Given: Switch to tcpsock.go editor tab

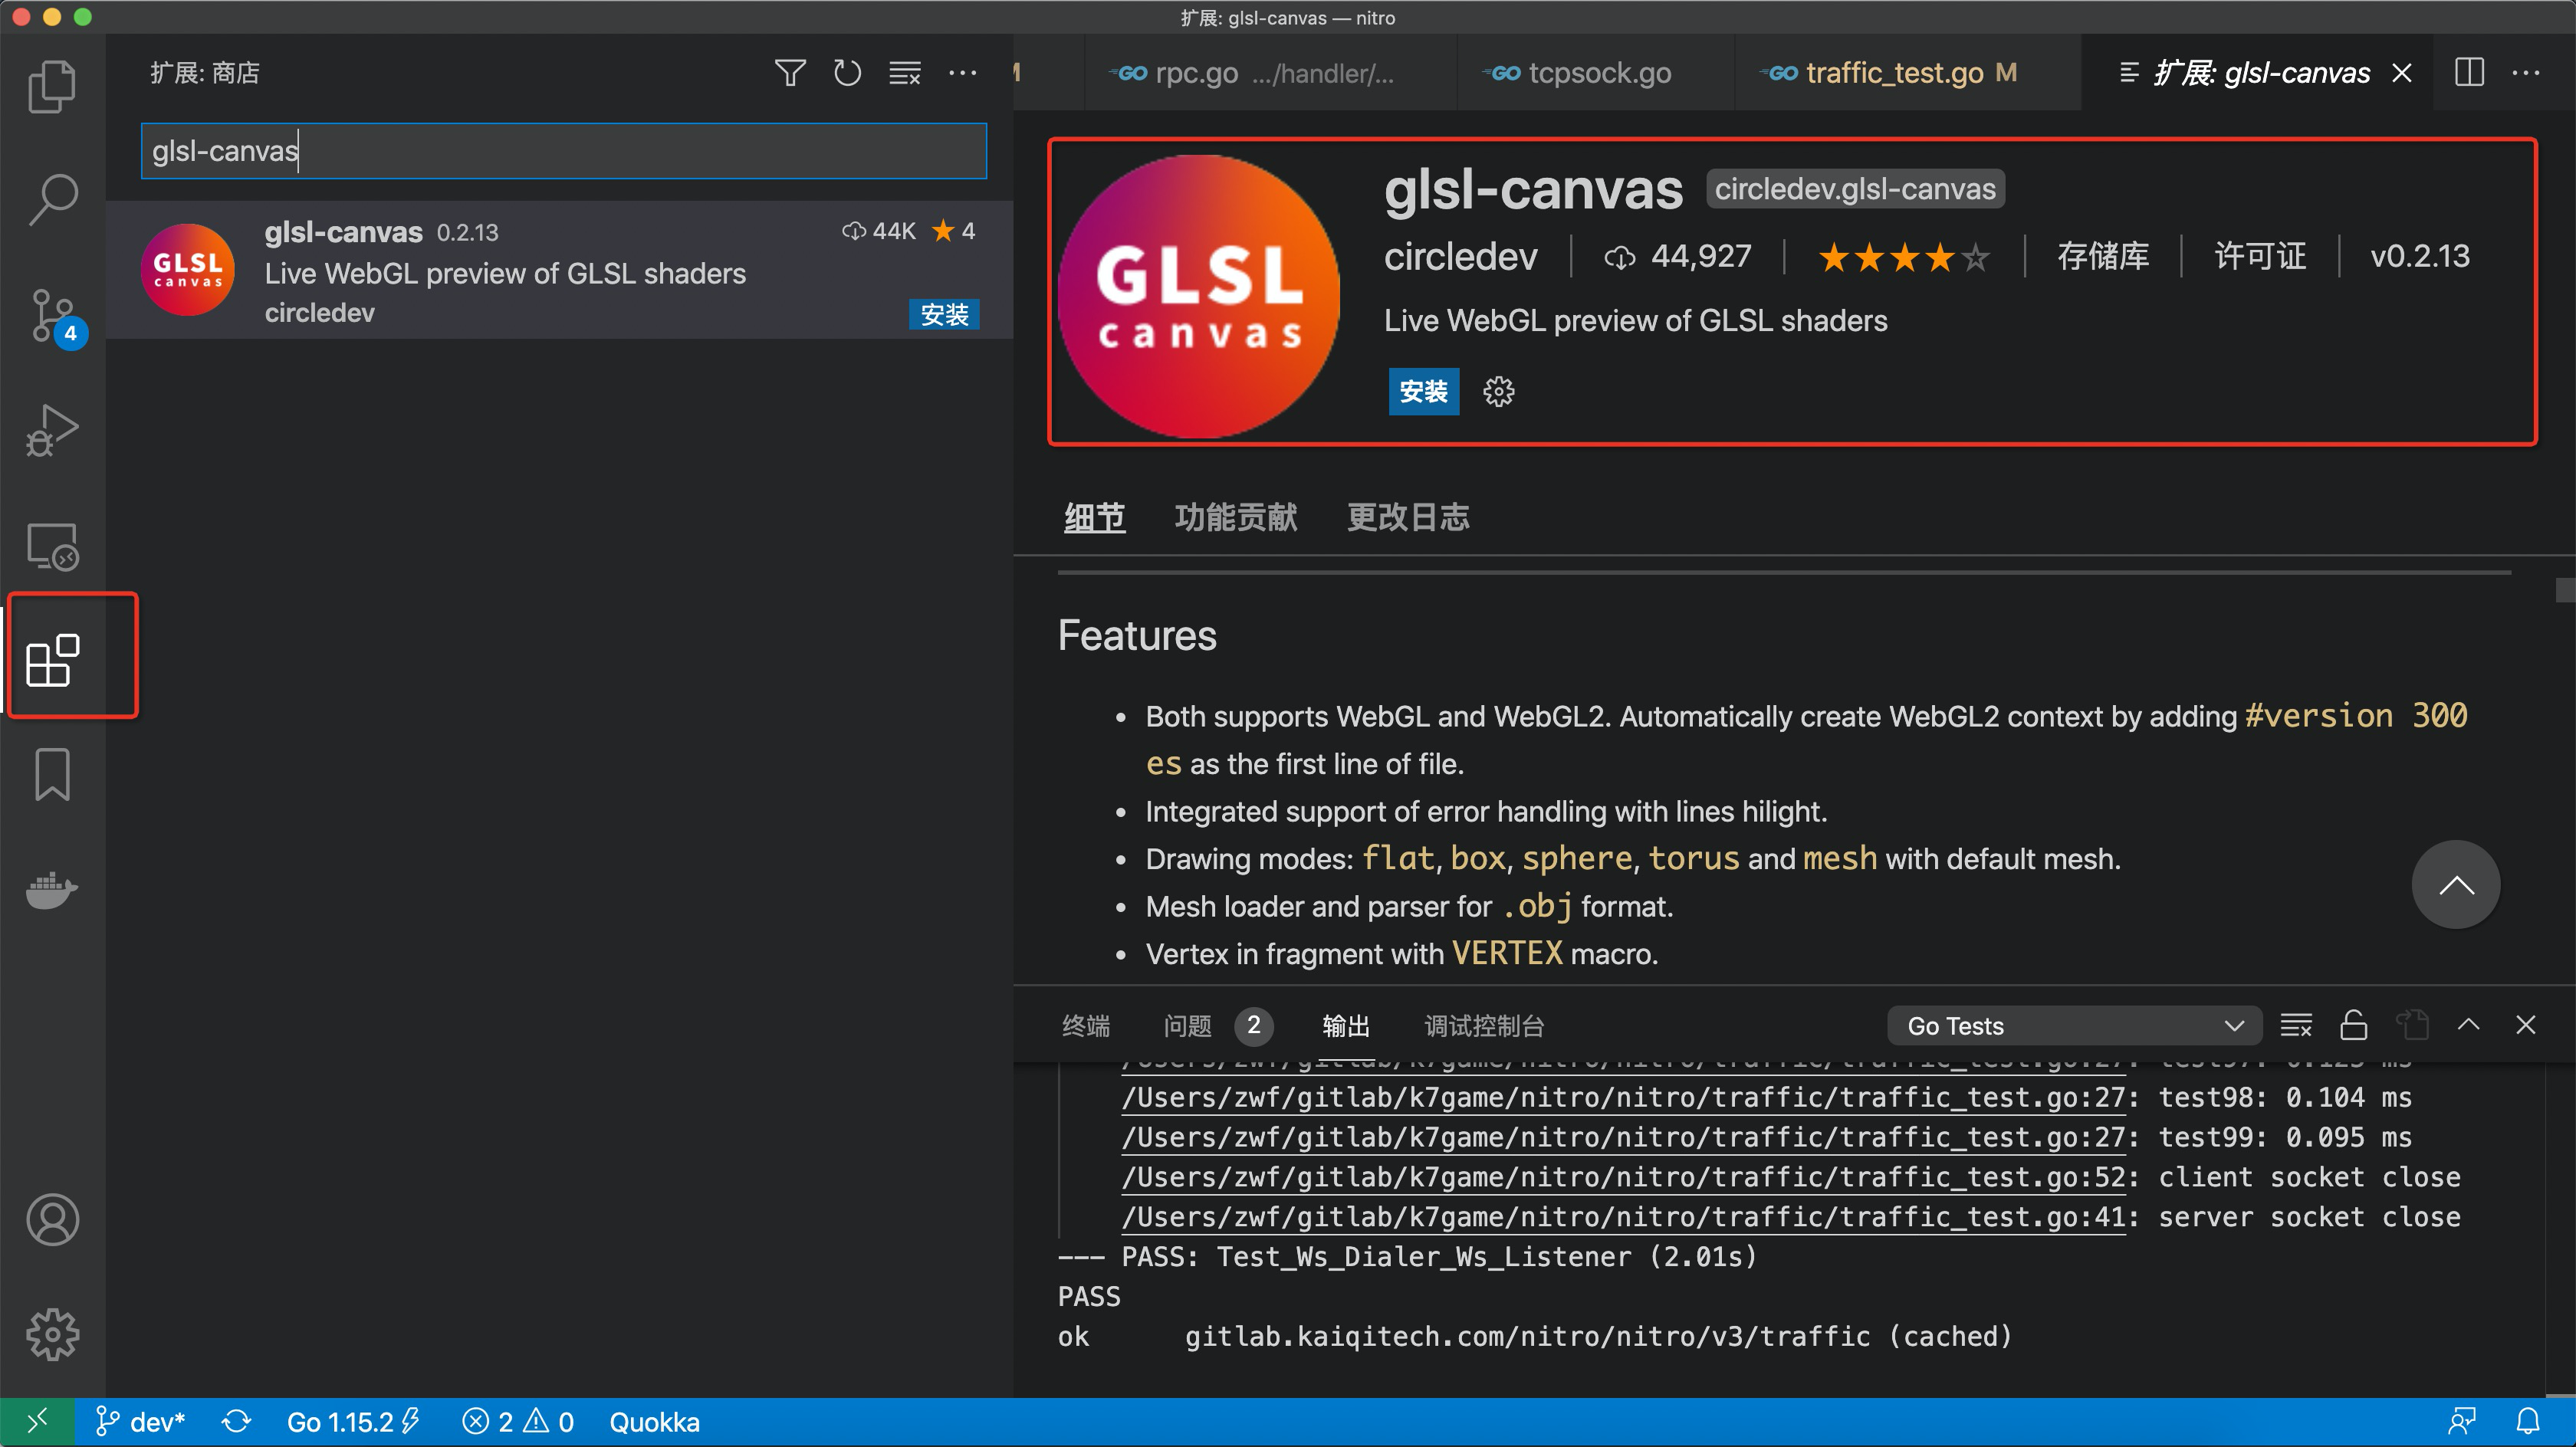Looking at the screenshot, I should (x=1596, y=73).
